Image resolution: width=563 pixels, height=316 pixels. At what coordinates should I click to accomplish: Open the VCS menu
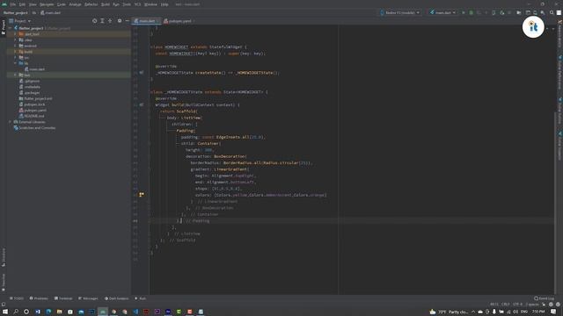[x=137, y=4]
